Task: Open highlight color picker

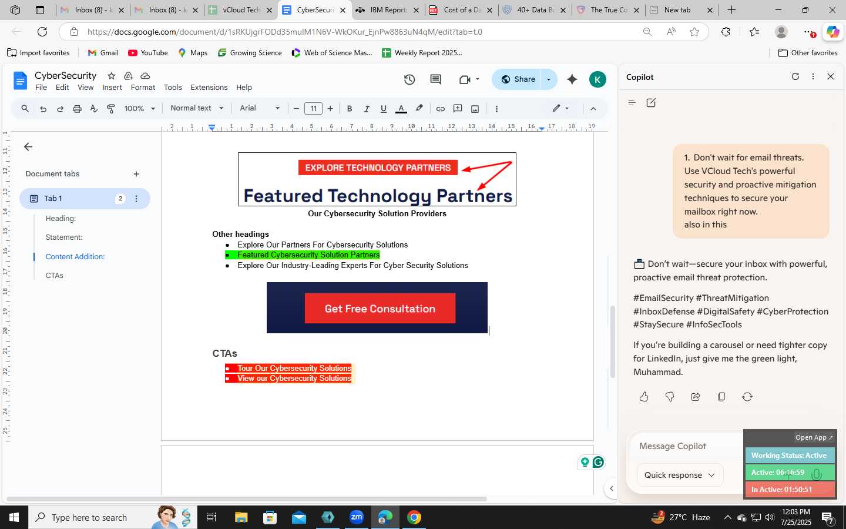Action: click(419, 109)
